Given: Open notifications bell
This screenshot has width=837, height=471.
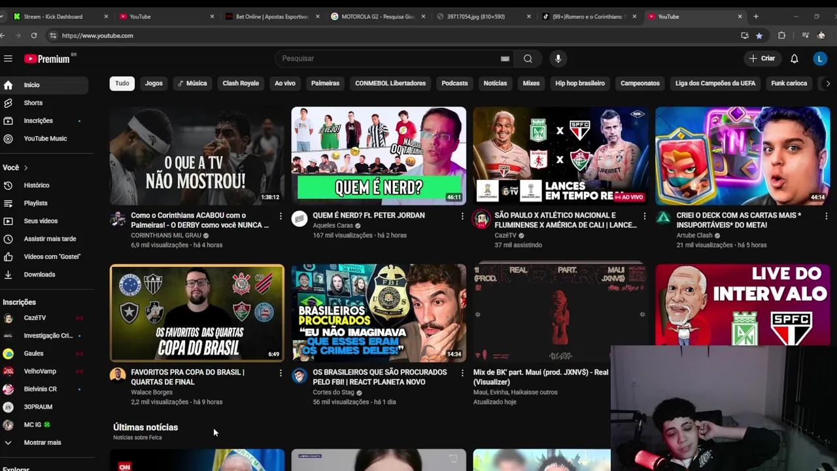Looking at the screenshot, I should pyautogui.click(x=794, y=59).
